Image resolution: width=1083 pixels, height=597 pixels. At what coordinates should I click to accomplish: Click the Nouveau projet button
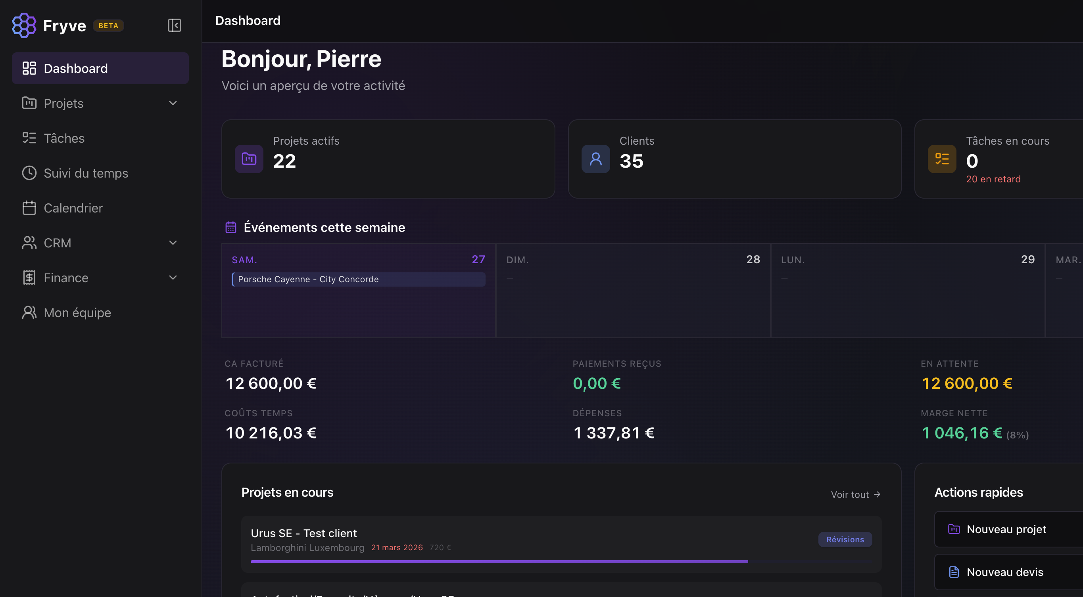tap(1009, 529)
